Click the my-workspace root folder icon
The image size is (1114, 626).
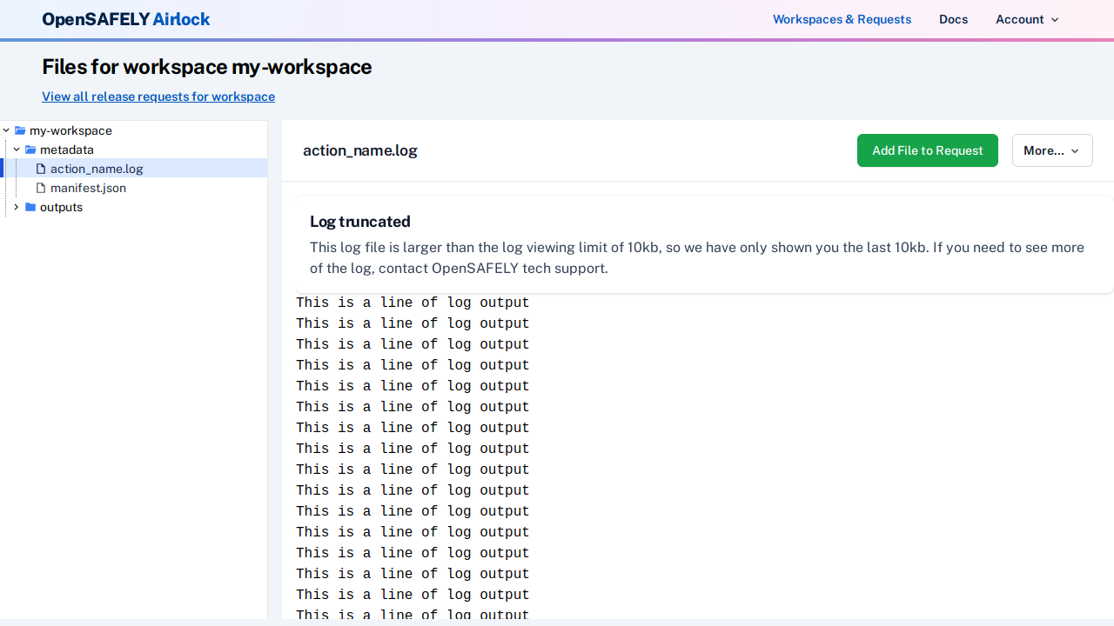(20, 130)
